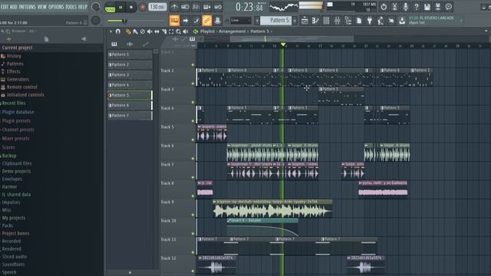Select the Slip tool in Playlist
This screenshot has height=276, width=491.
[157, 31]
